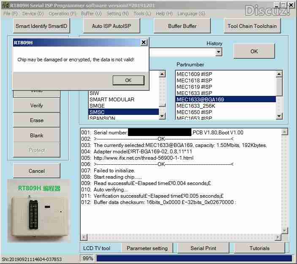
Task: Open the Buffer Buffer button
Action: 182,26
